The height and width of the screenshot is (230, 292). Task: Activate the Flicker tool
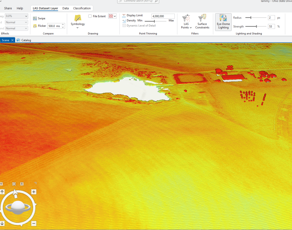click(39, 26)
